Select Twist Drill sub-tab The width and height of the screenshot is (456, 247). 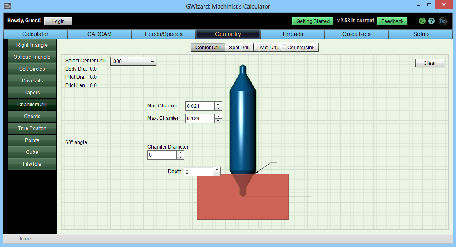click(x=268, y=47)
